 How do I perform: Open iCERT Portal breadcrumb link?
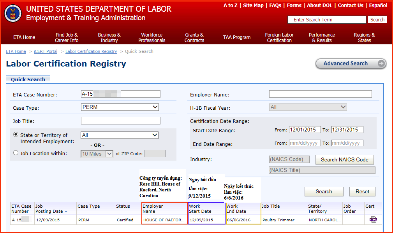coord(46,51)
